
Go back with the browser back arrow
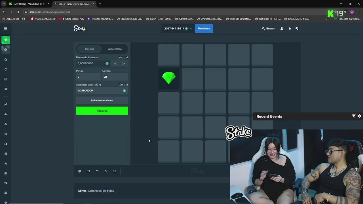click(x=4, y=12)
